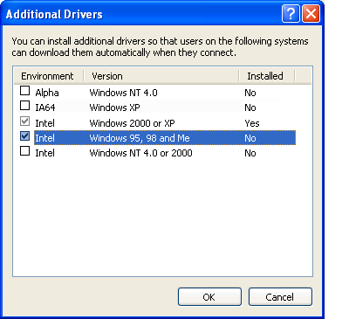
Task: Click the 'Windows XP' version cell
Action: (x=114, y=107)
